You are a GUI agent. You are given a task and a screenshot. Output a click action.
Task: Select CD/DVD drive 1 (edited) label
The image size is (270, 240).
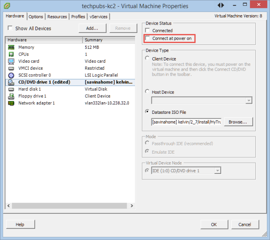tap(44, 82)
